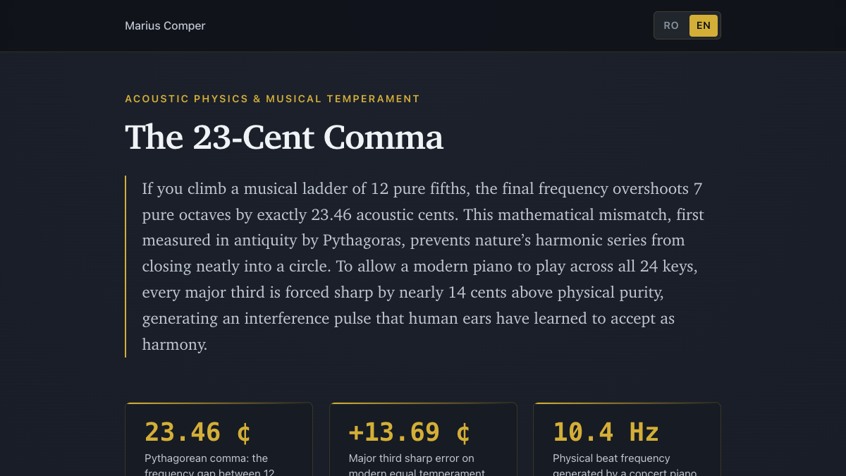Image resolution: width=846 pixels, height=476 pixels.
Task: Click the cent symbol in 23.46 card
Action: pos(243,432)
